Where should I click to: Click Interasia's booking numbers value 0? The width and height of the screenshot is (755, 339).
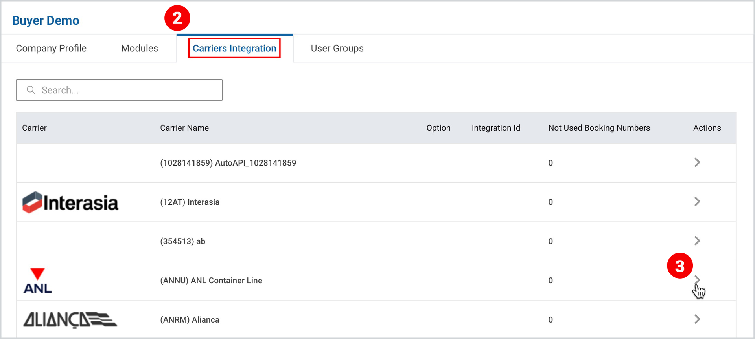[551, 202]
